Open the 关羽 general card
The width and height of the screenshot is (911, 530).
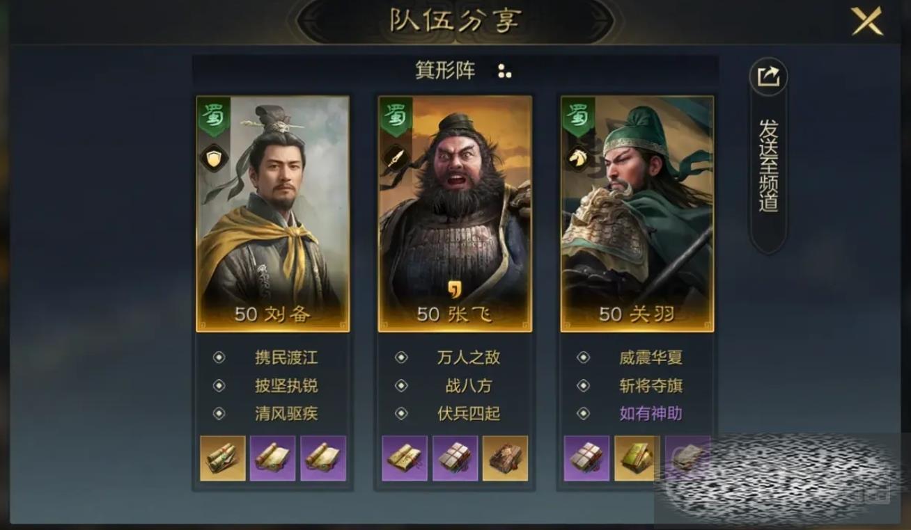(x=637, y=214)
